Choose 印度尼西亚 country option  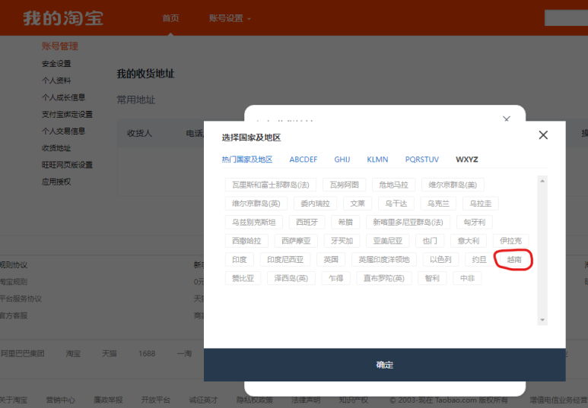pos(285,260)
